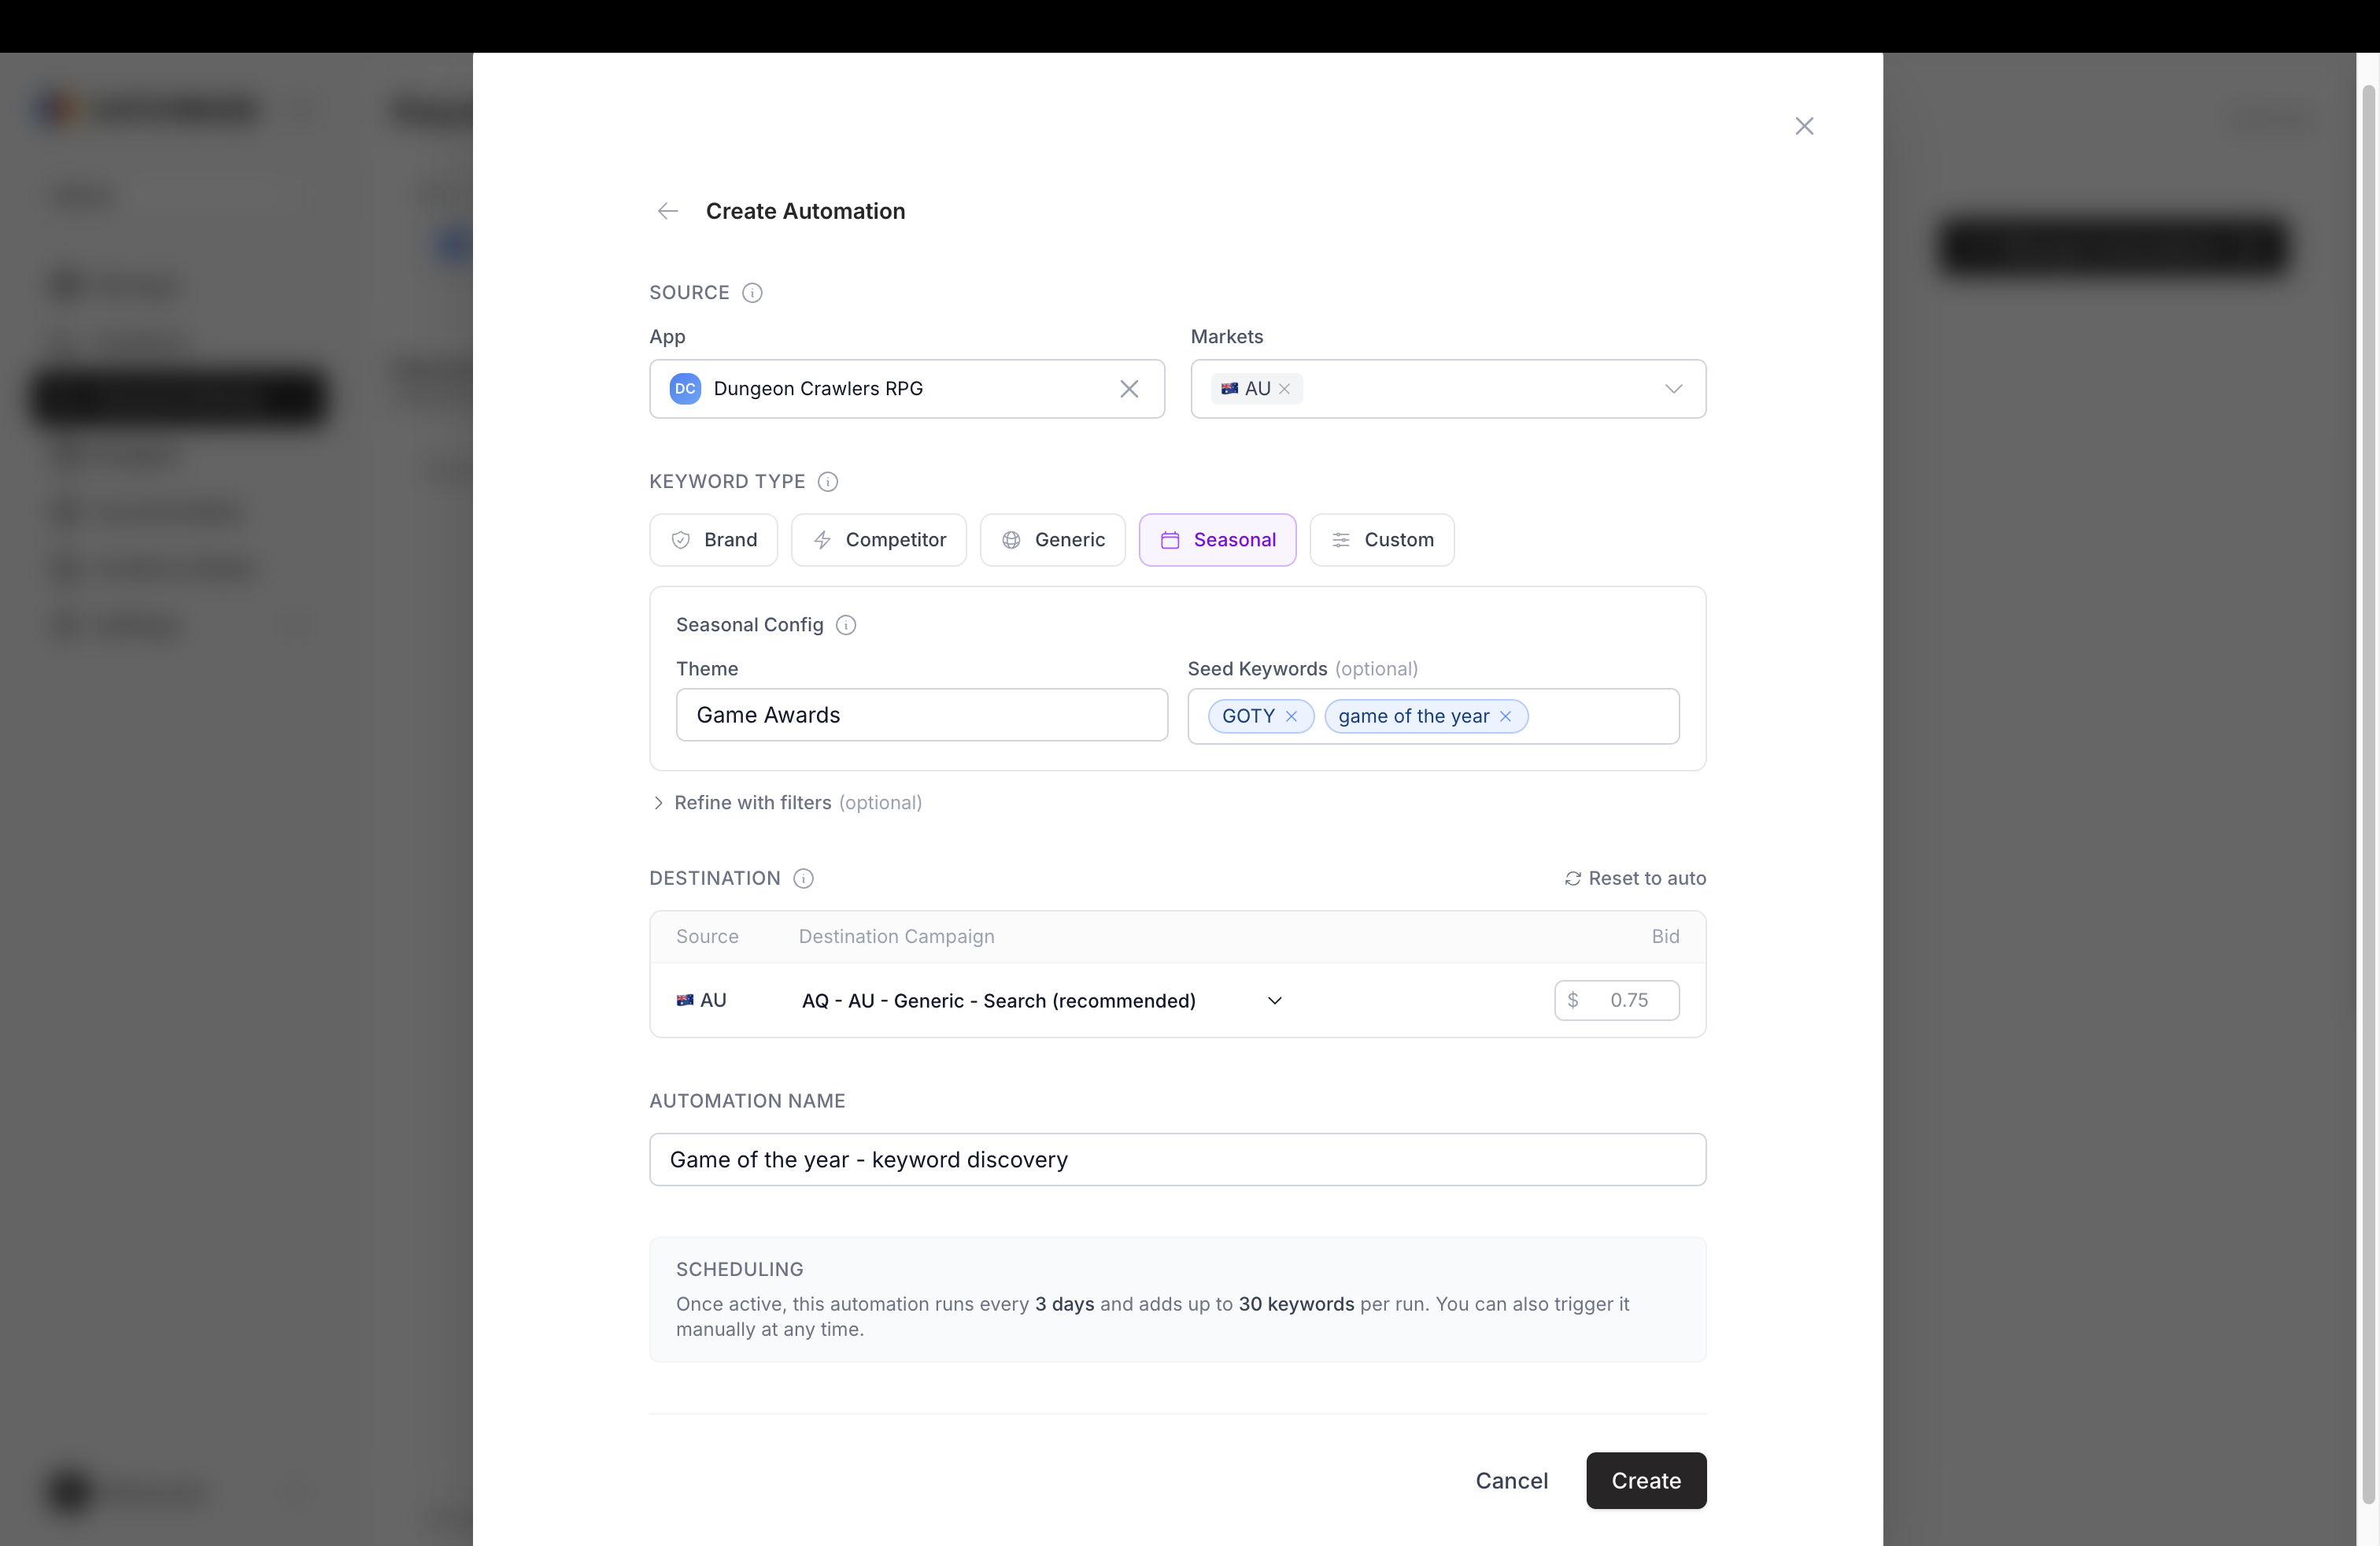The height and width of the screenshot is (1546, 2380).
Task: Open the Keyword Type info tooltip
Action: click(827, 481)
